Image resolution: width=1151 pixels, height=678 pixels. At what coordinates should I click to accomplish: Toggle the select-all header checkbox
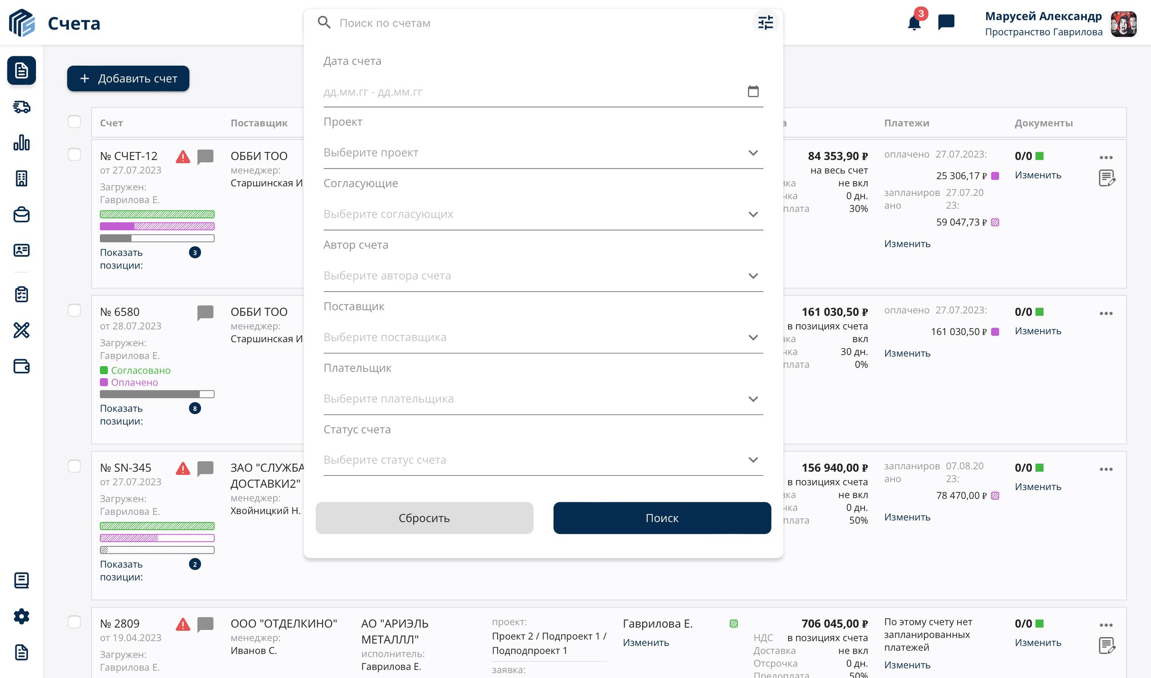tap(75, 121)
